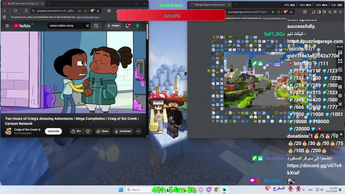The height and width of the screenshot is (194, 345).
Task: Mute the audio-playing YouTube tab speaker icon
Action: 9,4
